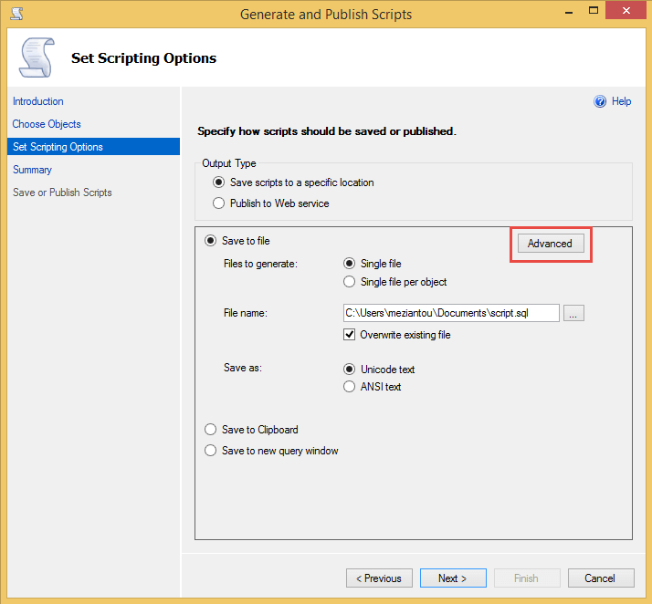Screen dimensions: 652x604
Task: Open the Advanced scripting options
Action: [x=550, y=244]
